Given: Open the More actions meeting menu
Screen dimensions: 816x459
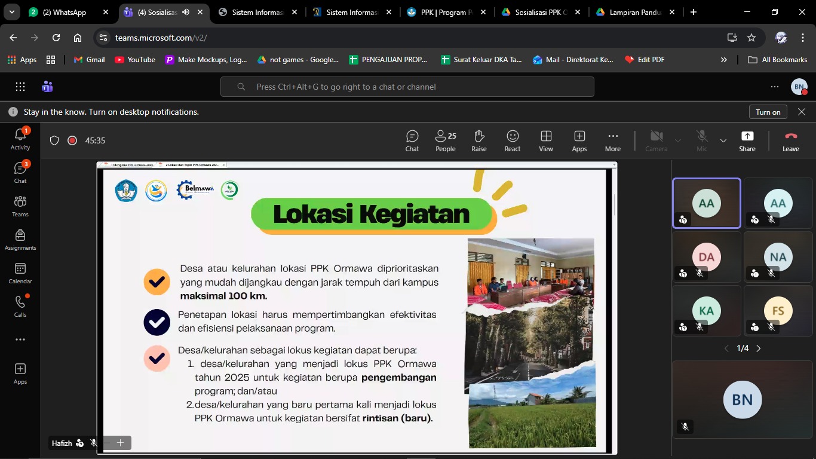Looking at the screenshot, I should pyautogui.click(x=612, y=141).
